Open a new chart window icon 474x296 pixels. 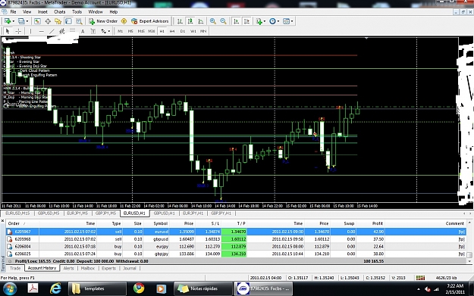pos(8,21)
